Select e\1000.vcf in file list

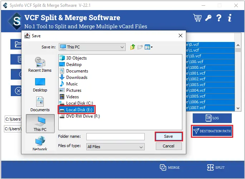pos(210,67)
